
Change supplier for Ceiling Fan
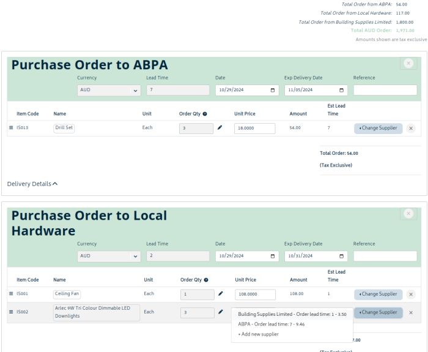[x=378, y=294]
